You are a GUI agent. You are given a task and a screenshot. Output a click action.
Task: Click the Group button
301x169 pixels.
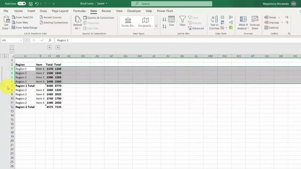click(x=270, y=17)
